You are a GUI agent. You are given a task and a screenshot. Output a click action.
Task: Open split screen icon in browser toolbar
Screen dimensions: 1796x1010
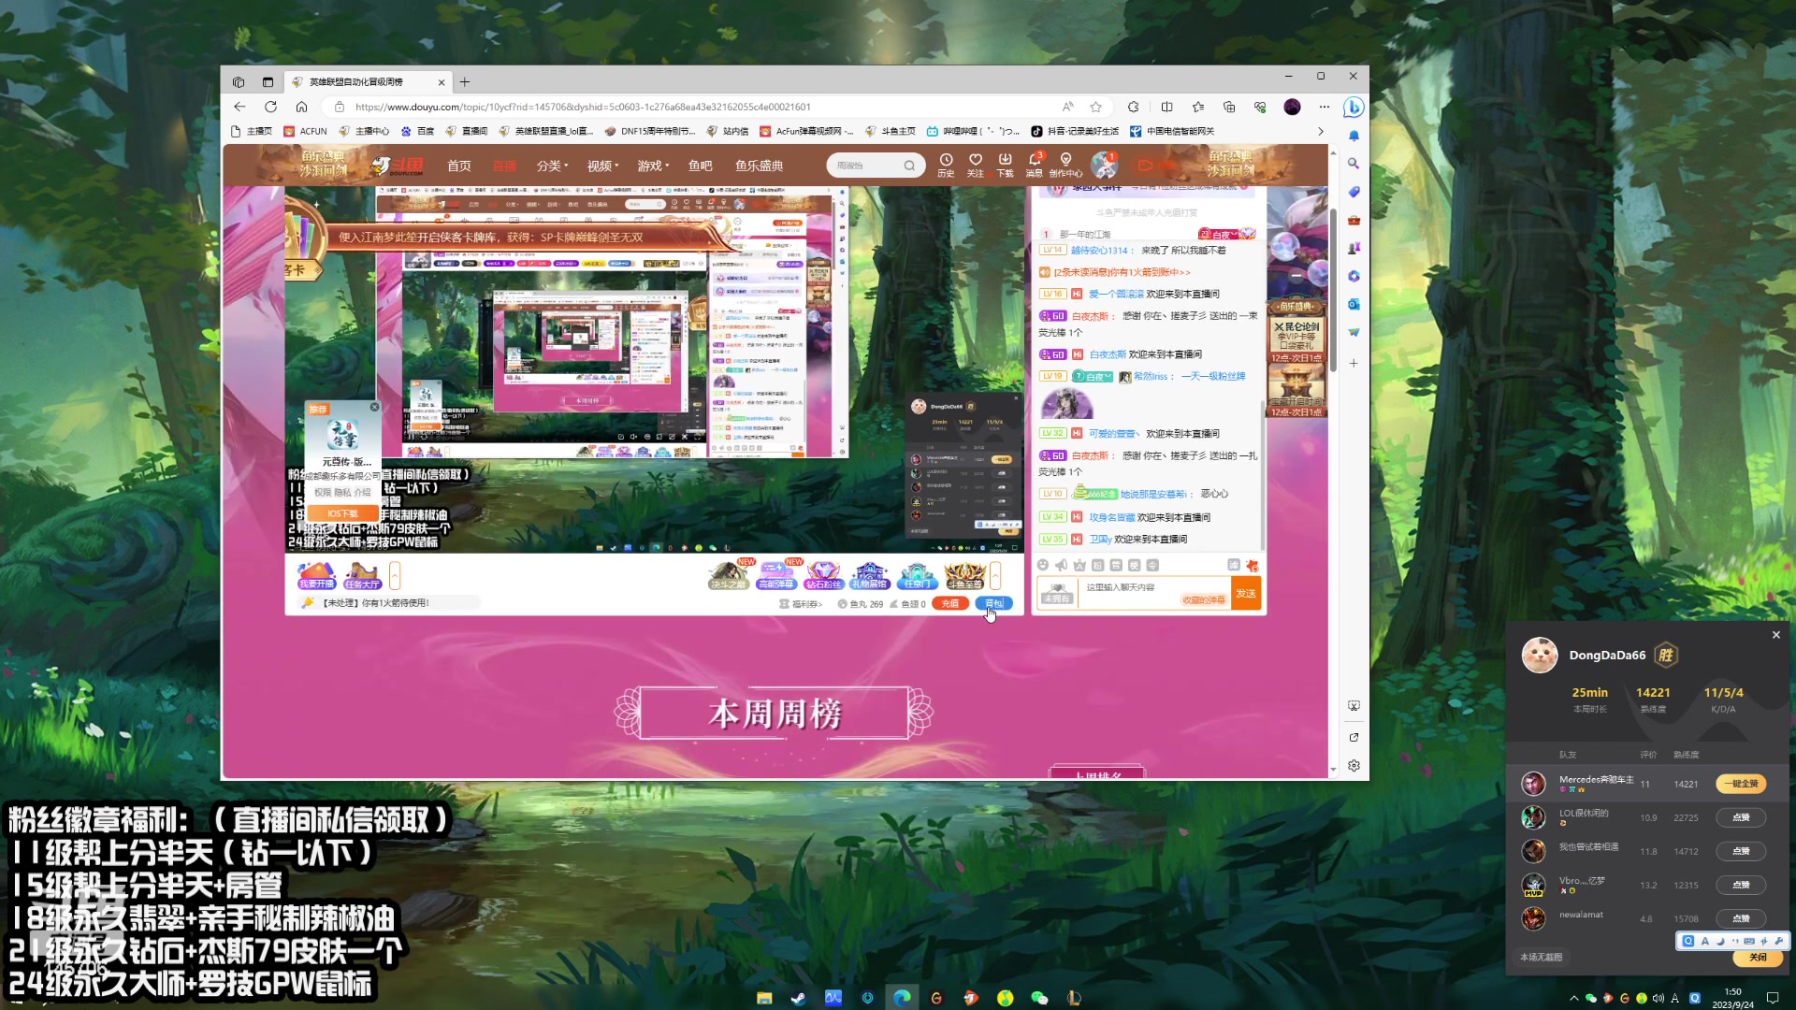pos(1166,107)
